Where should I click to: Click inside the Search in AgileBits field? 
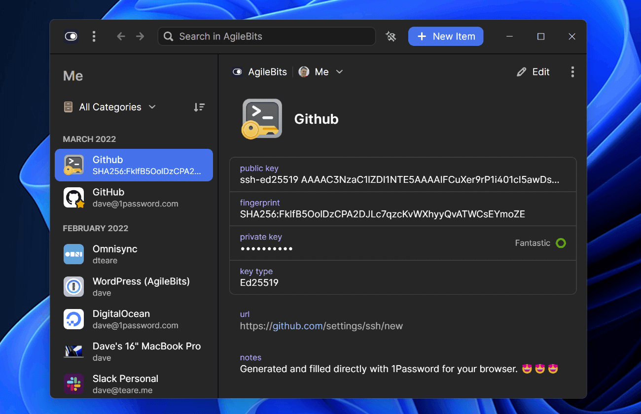(266, 36)
